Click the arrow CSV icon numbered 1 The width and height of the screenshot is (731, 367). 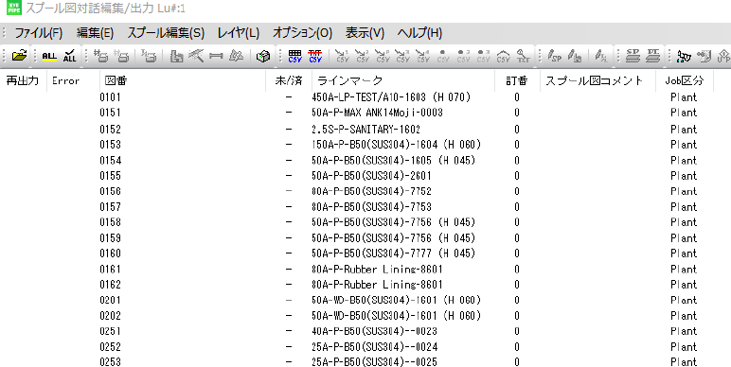342,57
